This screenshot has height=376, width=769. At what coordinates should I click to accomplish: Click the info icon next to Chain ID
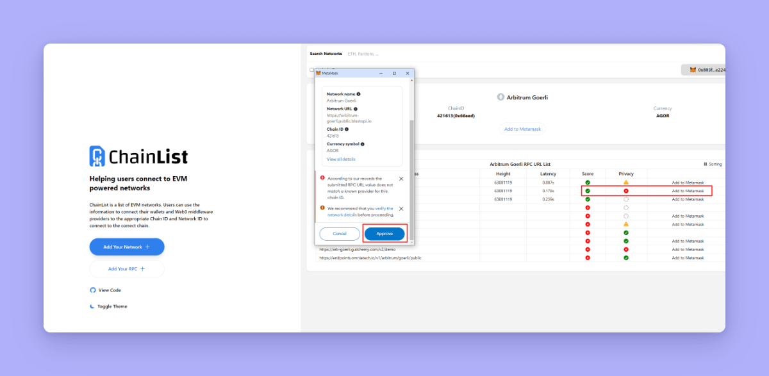347,129
